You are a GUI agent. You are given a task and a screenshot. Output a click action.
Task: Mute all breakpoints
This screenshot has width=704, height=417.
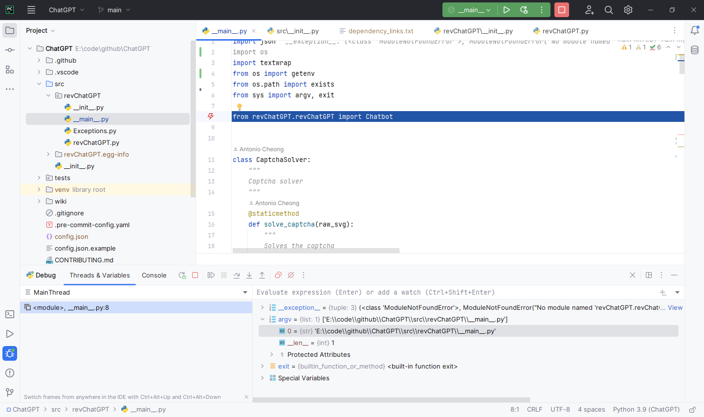[290, 275]
